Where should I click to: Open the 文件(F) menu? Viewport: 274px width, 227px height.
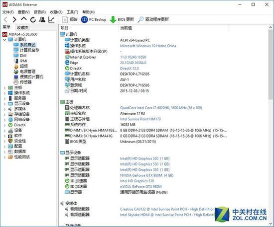8,12
